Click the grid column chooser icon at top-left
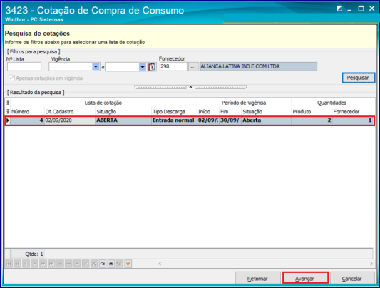Screen dimensions: 380x288 (8, 103)
